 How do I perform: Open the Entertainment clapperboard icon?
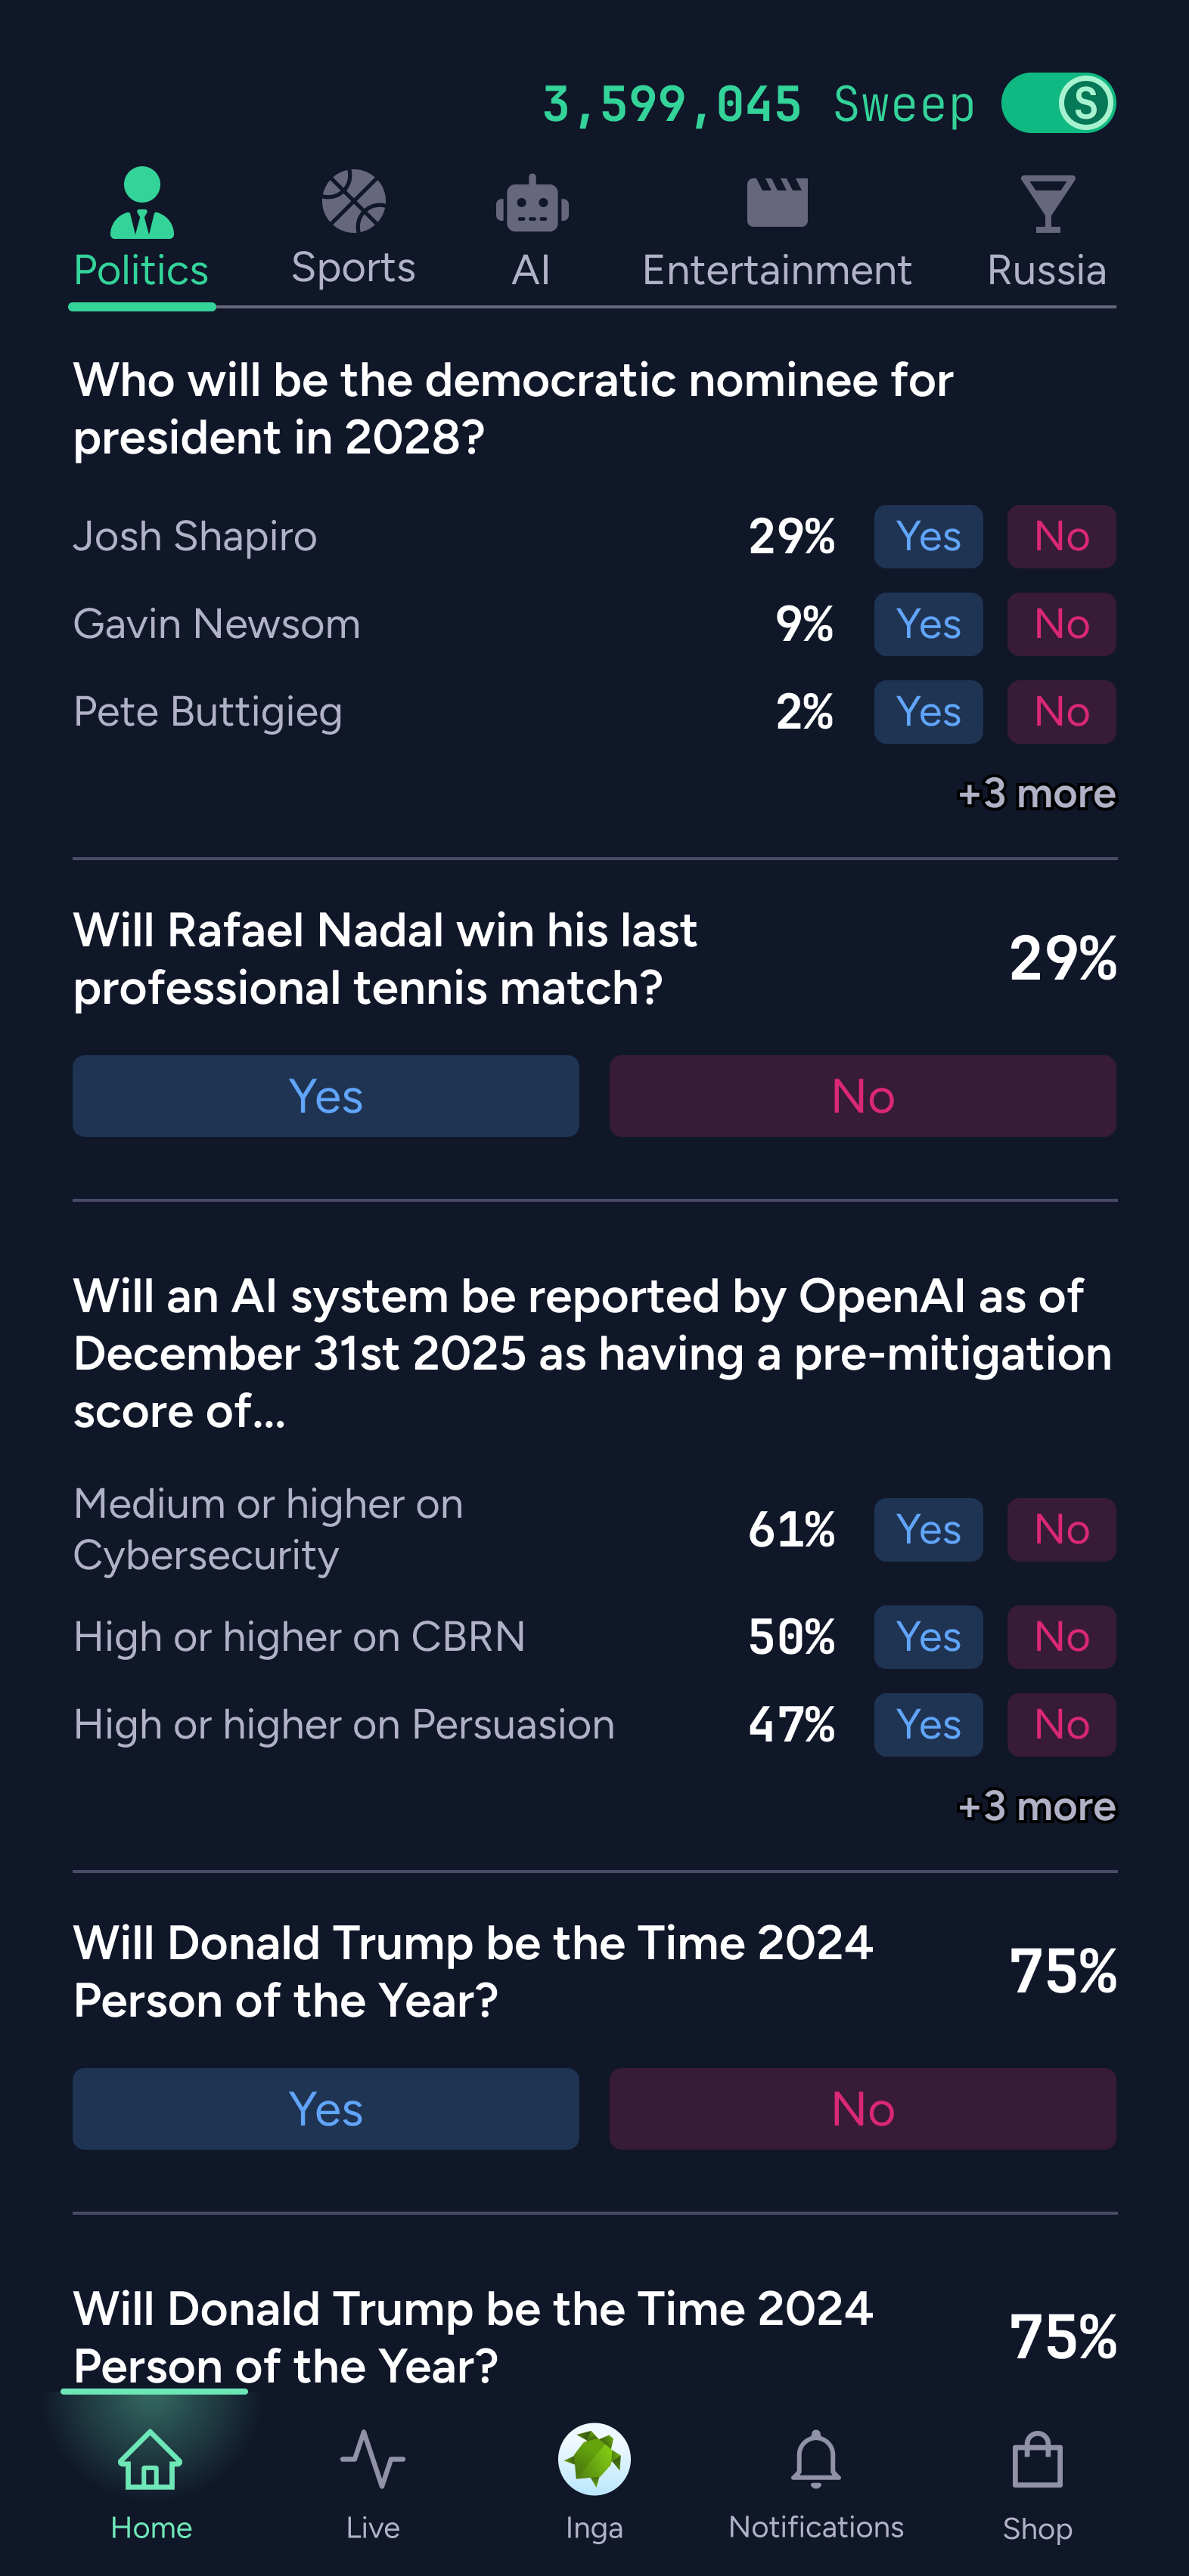pos(777,203)
